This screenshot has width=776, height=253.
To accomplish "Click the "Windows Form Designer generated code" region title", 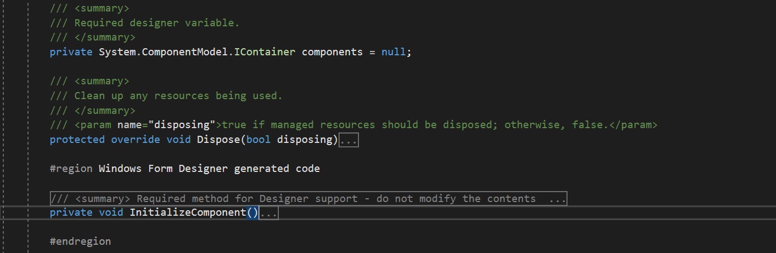I will point(209,169).
